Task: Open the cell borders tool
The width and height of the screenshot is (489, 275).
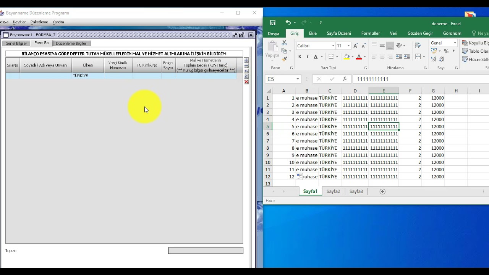Action: [331, 57]
